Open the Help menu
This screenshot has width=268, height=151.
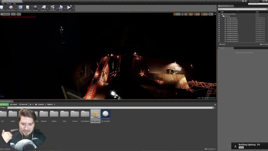click(x=14, y=4)
